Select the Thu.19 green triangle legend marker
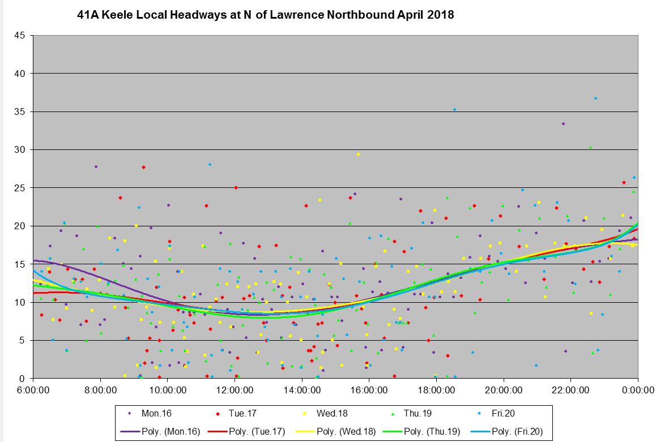656x442 pixels. pyautogui.click(x=394, y=414)
